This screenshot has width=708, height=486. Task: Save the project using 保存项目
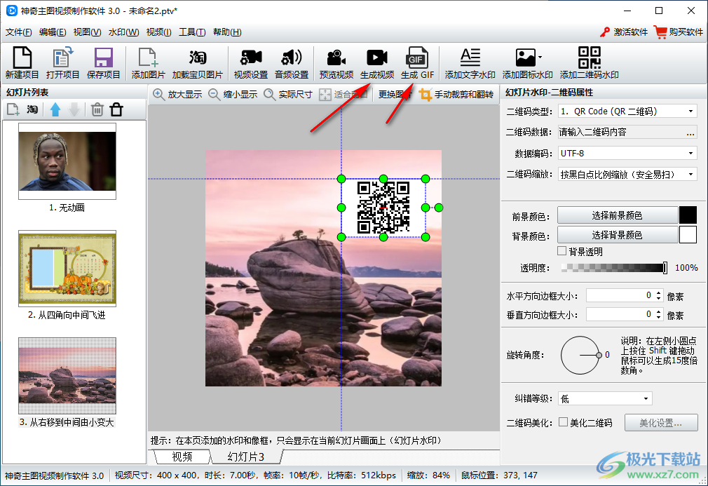click(x=104, y=63)
